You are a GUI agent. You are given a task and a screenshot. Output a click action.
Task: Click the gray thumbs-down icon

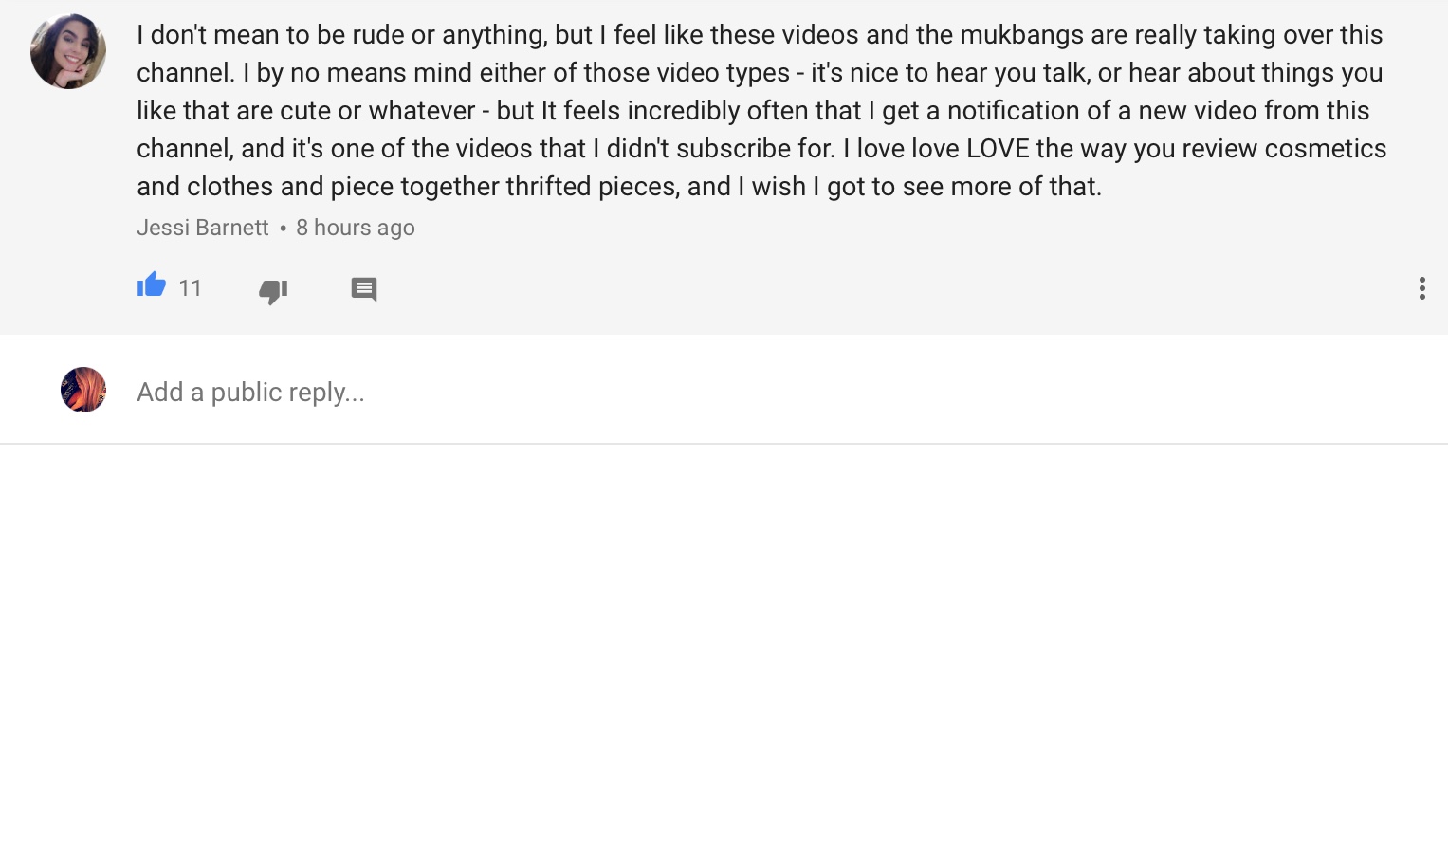(273, 291)
